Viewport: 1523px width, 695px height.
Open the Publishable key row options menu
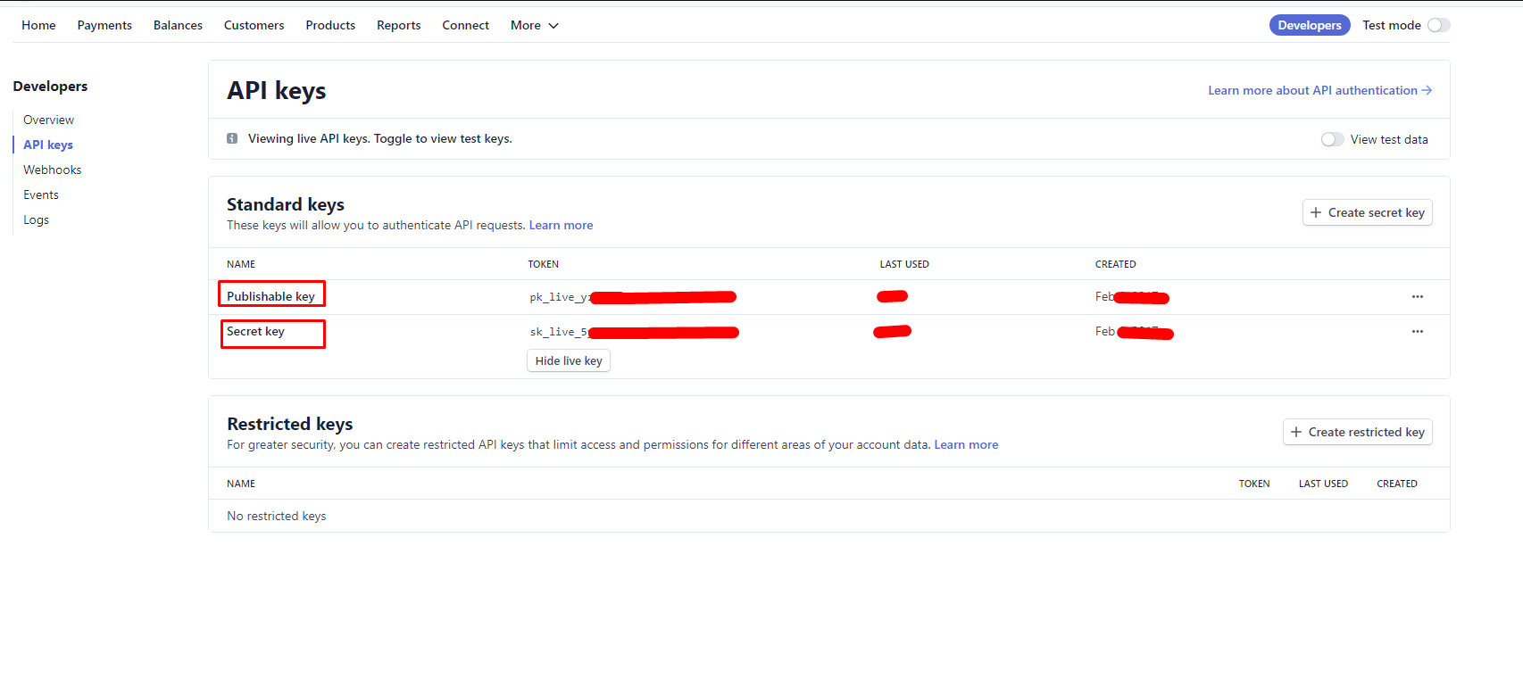[1417, 296]
